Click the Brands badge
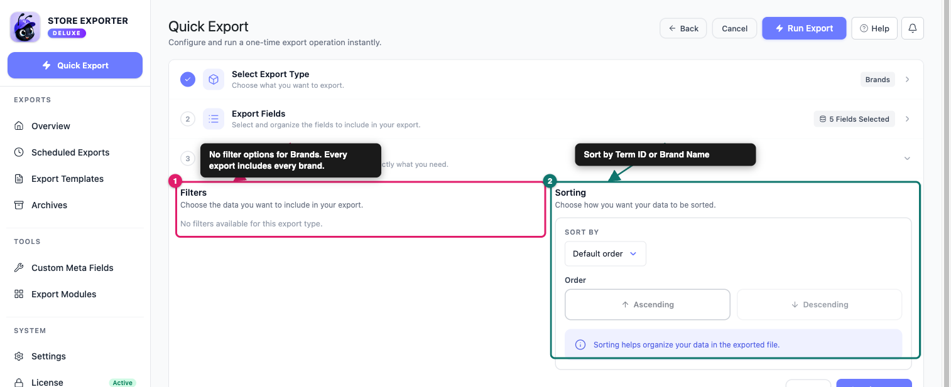 click(878, 80)
